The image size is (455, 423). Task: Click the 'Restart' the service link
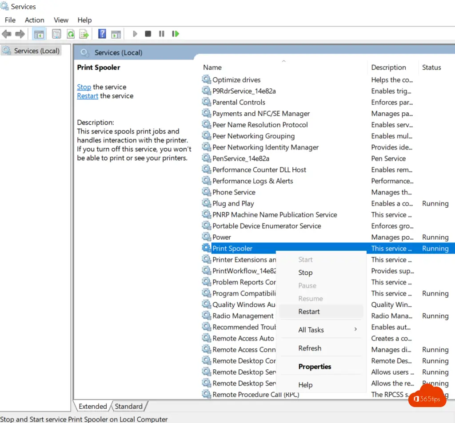88,96
